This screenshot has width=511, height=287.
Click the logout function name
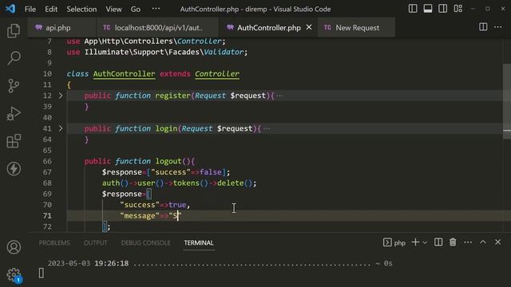[x=168, y=161]
